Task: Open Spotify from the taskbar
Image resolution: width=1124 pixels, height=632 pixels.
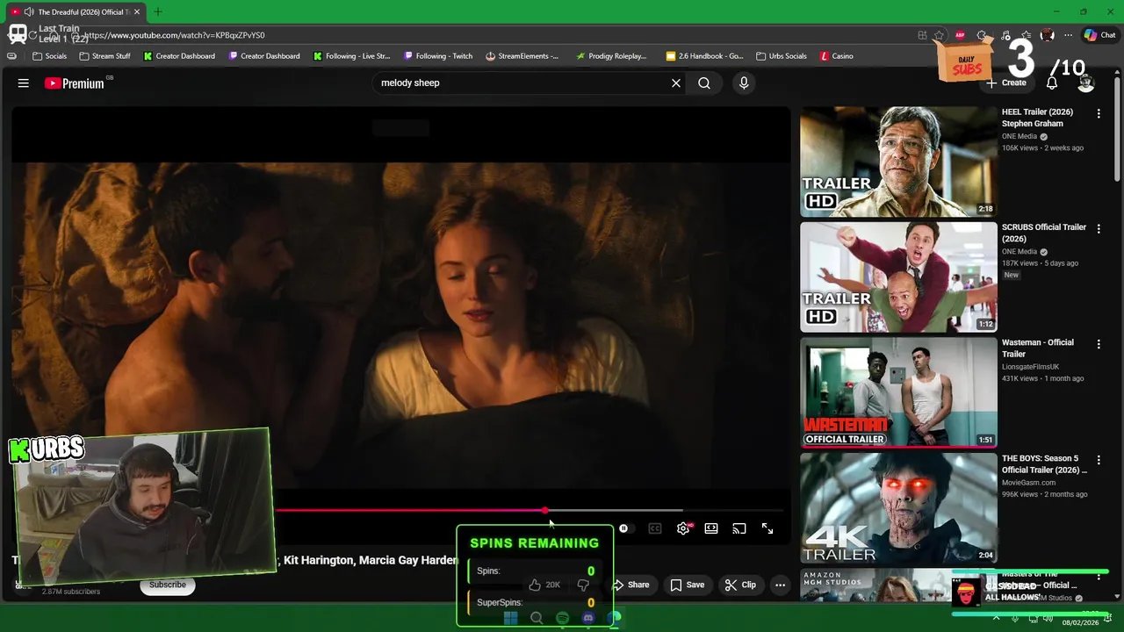Action: 562,618
